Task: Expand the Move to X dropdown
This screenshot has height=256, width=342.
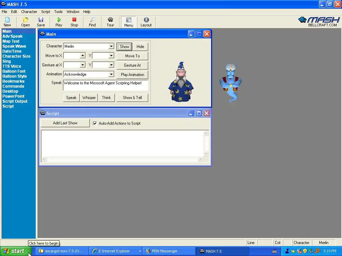Action: pyautogui.click(x=82, y=56)
